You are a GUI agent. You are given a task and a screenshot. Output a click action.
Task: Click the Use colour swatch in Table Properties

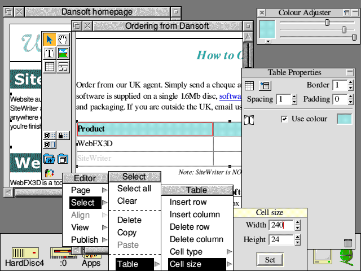point(344,119)
